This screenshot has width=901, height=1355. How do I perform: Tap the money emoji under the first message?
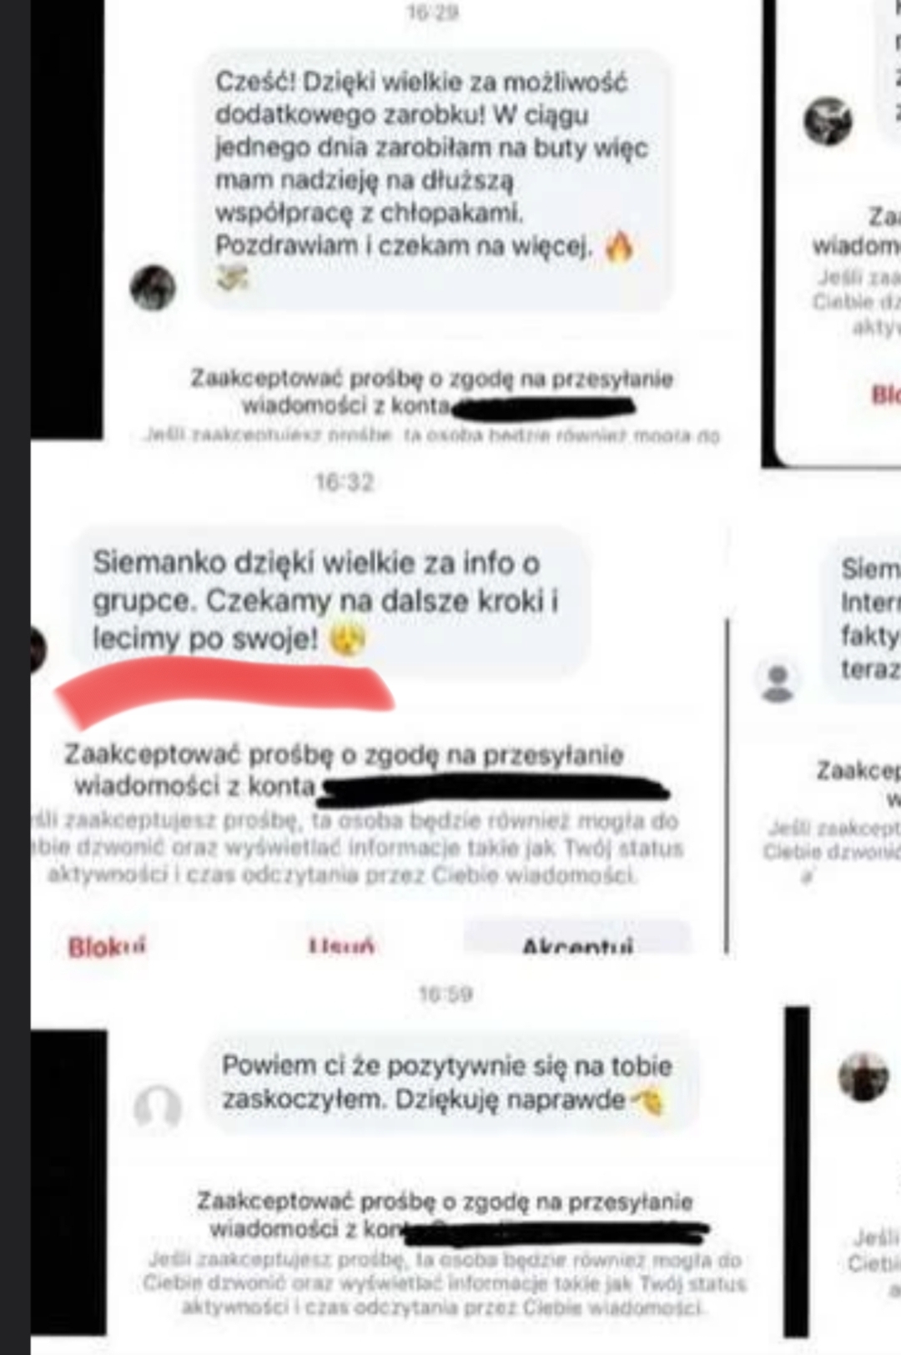pos(232,279)
